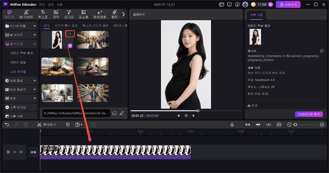Click the folder icon on the pregnant woman thumbnail

pyautogui.click(x=70, y=34)
